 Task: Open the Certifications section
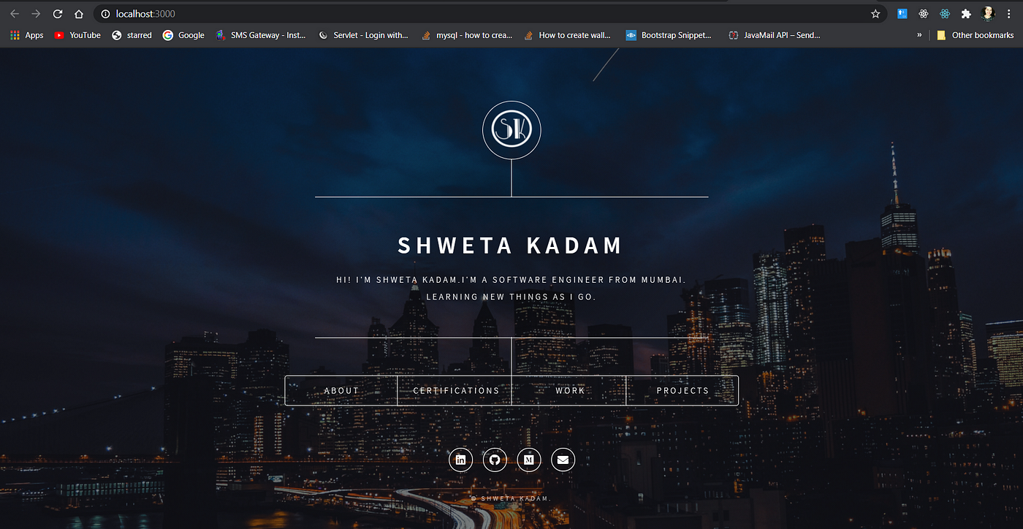(x=455, y=390)
